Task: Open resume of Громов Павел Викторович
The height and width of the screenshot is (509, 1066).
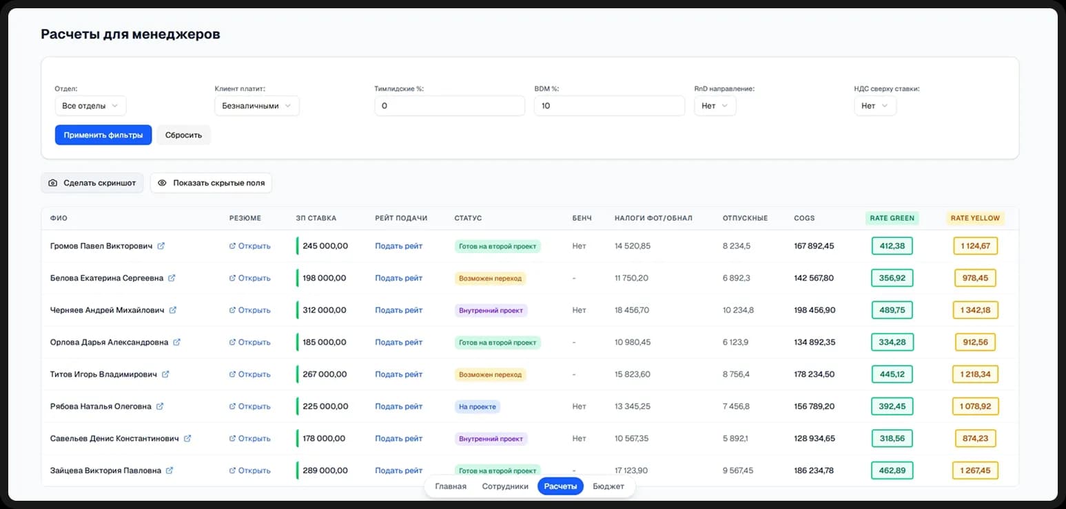Action: click(250, 246)
